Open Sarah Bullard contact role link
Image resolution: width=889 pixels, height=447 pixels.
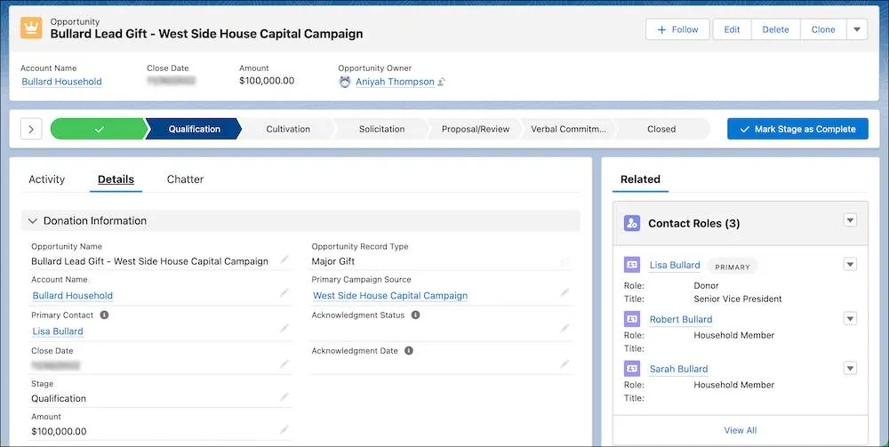pyautogui.click(x=678, y=369)
